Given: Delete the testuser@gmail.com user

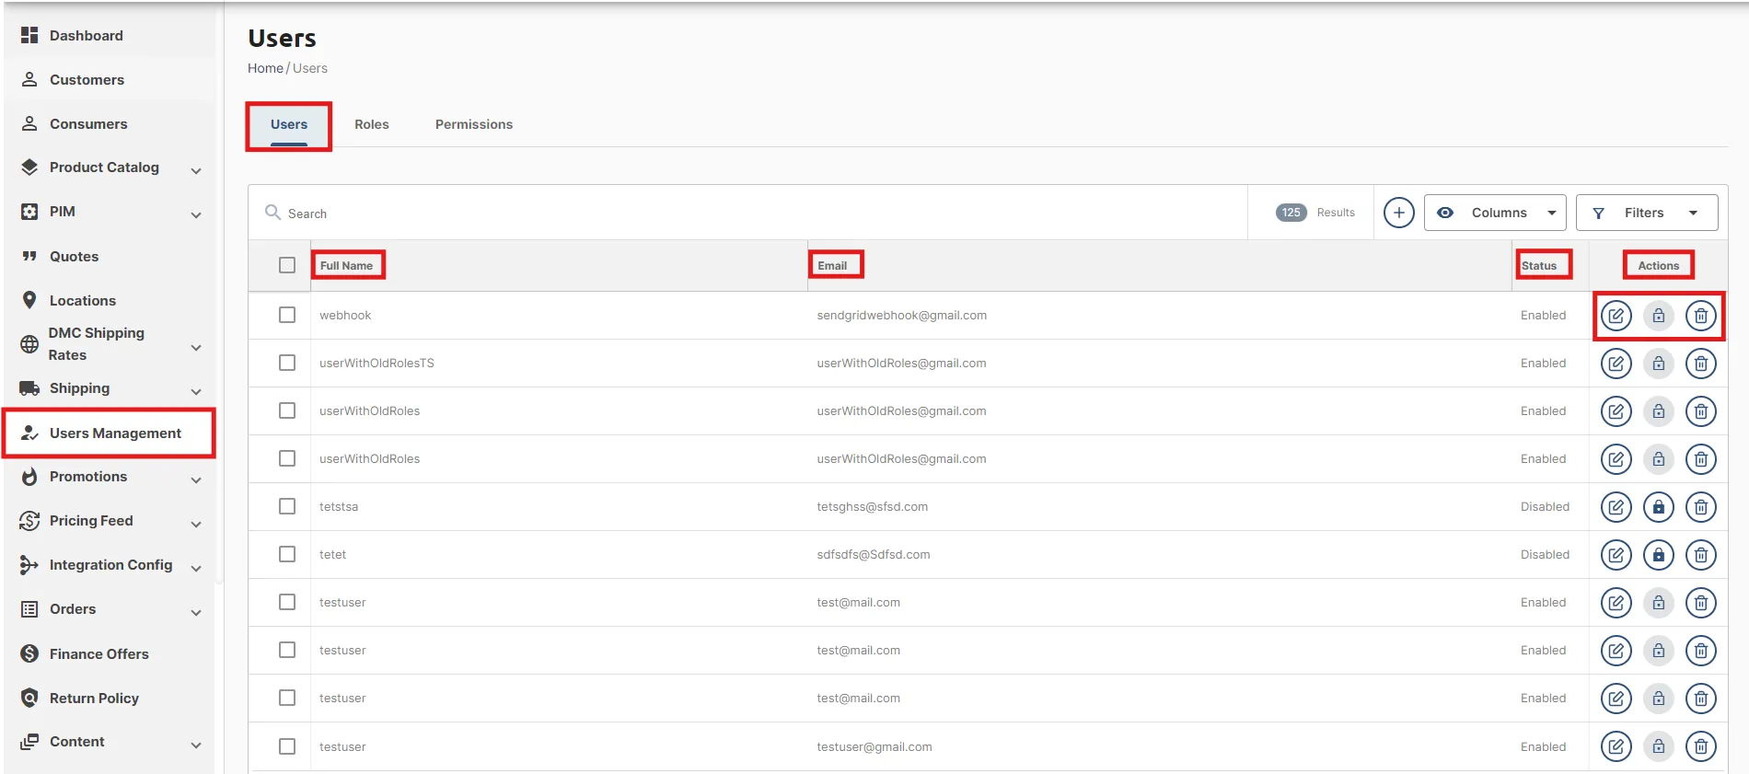Looking at the screenshot, I should (x=1700, y=746).
